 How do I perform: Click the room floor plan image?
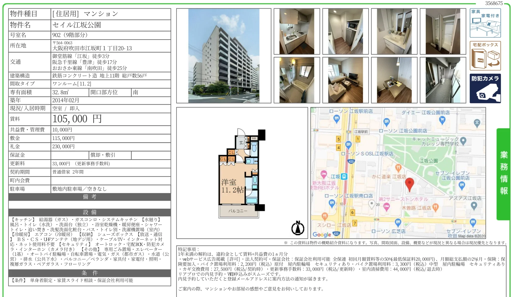(242, 173)
